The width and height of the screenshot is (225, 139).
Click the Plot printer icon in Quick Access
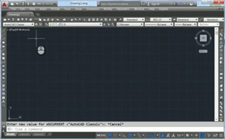click(x=34, y=4)
